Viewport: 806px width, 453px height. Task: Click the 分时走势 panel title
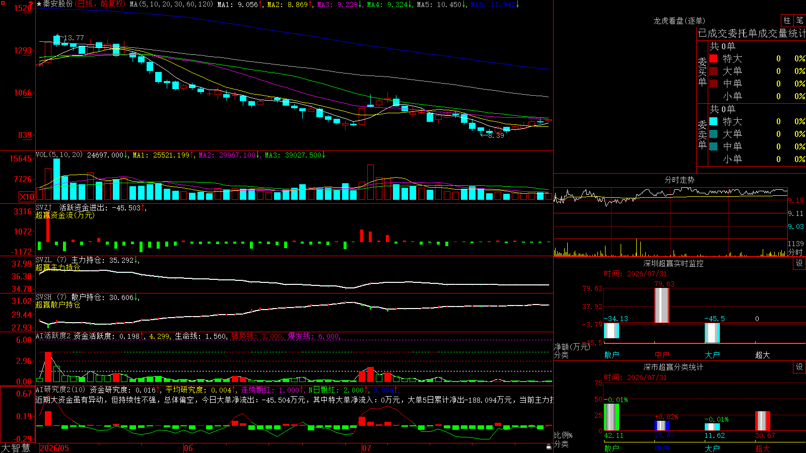coord(679,180)
